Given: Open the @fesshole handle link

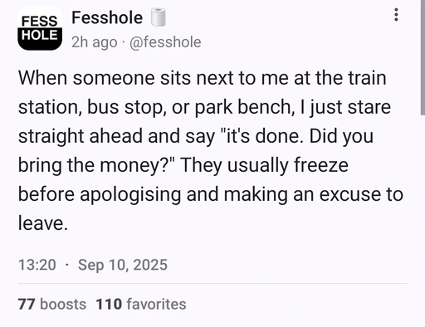Looking at the screenshot, I should pyautogui.click(x=165, y=42).
